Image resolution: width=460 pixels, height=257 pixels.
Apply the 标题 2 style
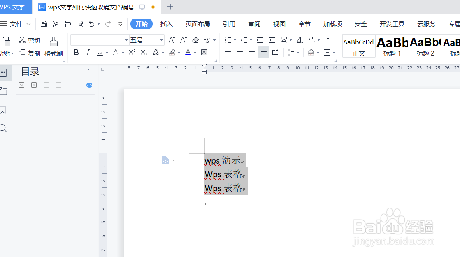tap(425, 46)
